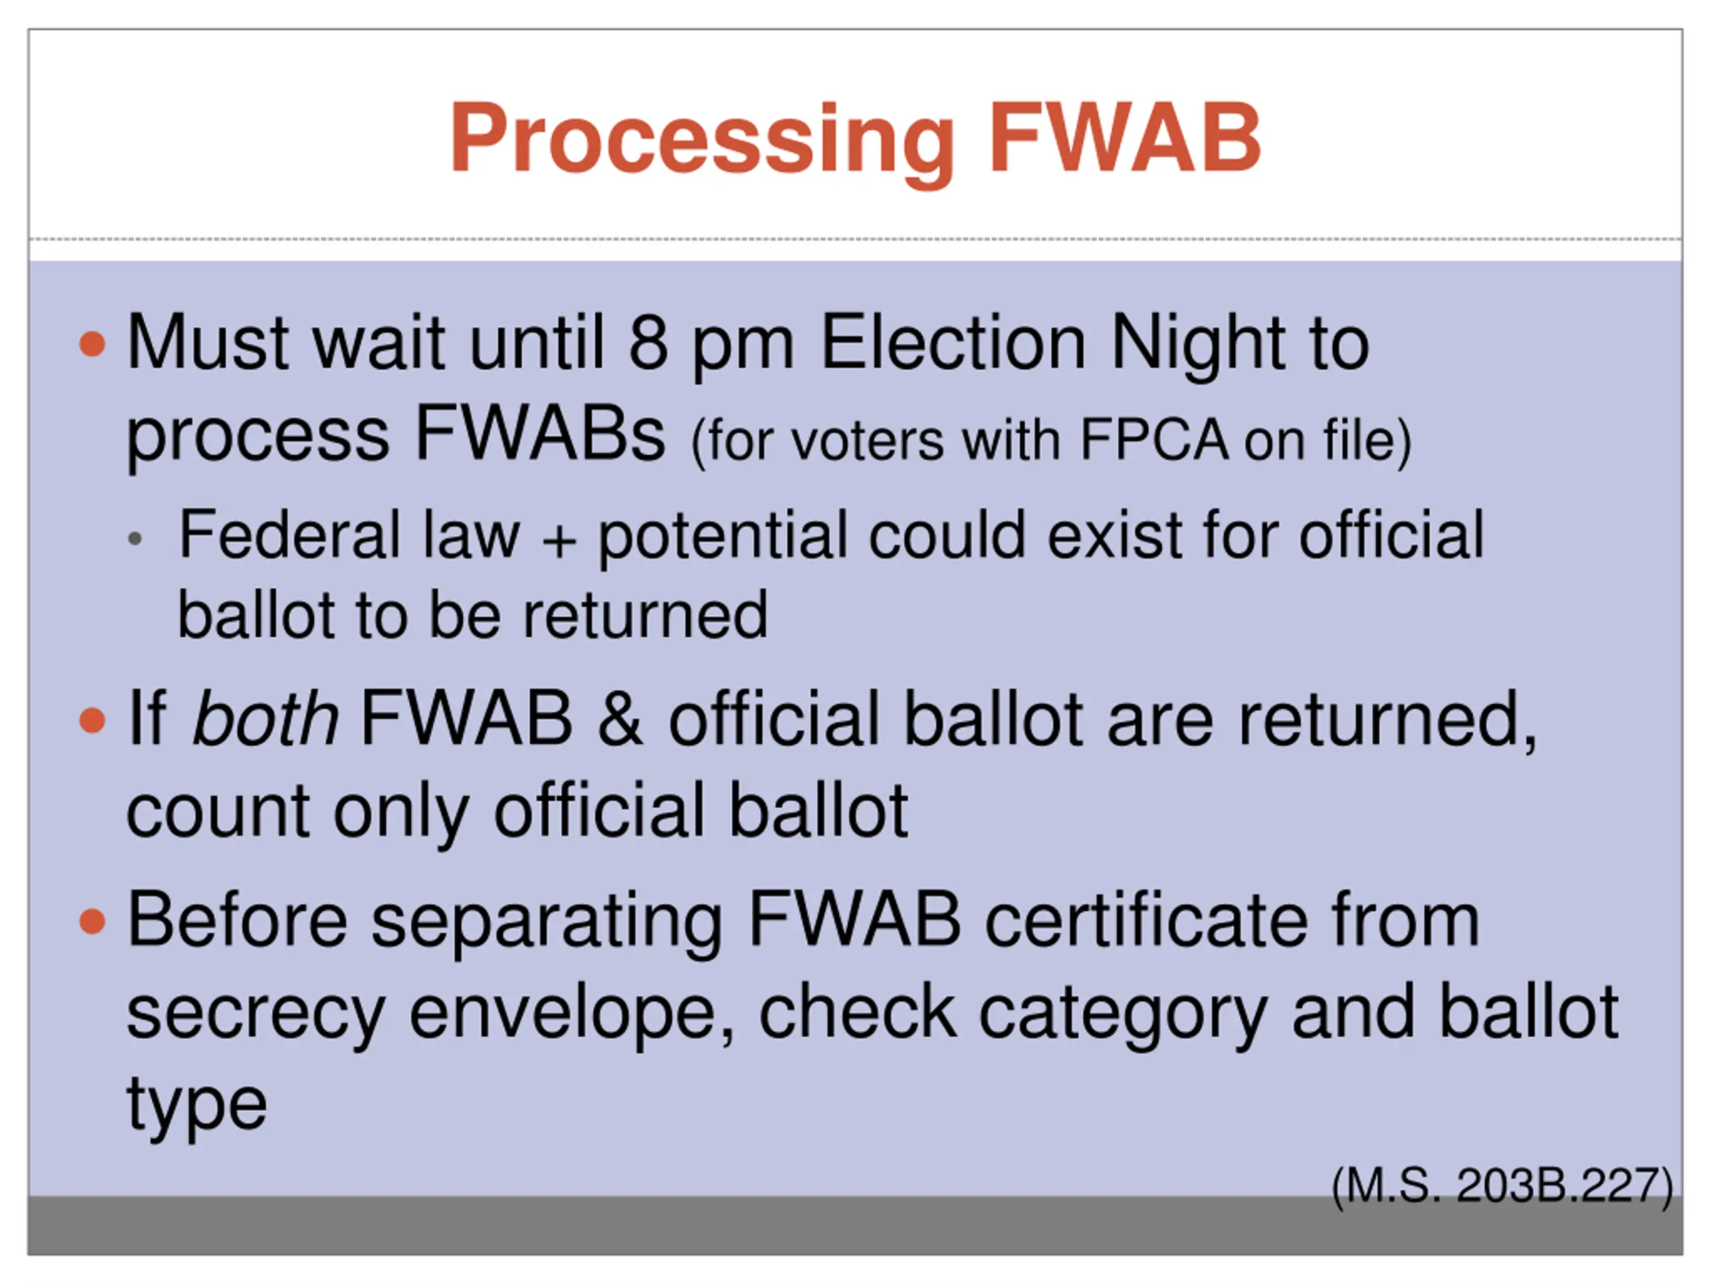The width and height of the screenshot is (1712, 1284).
Task: Click the first orange bullet point
Action: (x=92, y=344)
